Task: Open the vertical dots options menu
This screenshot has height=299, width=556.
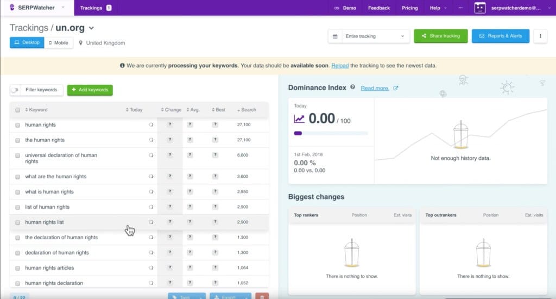Action: (x=540, y=36)
